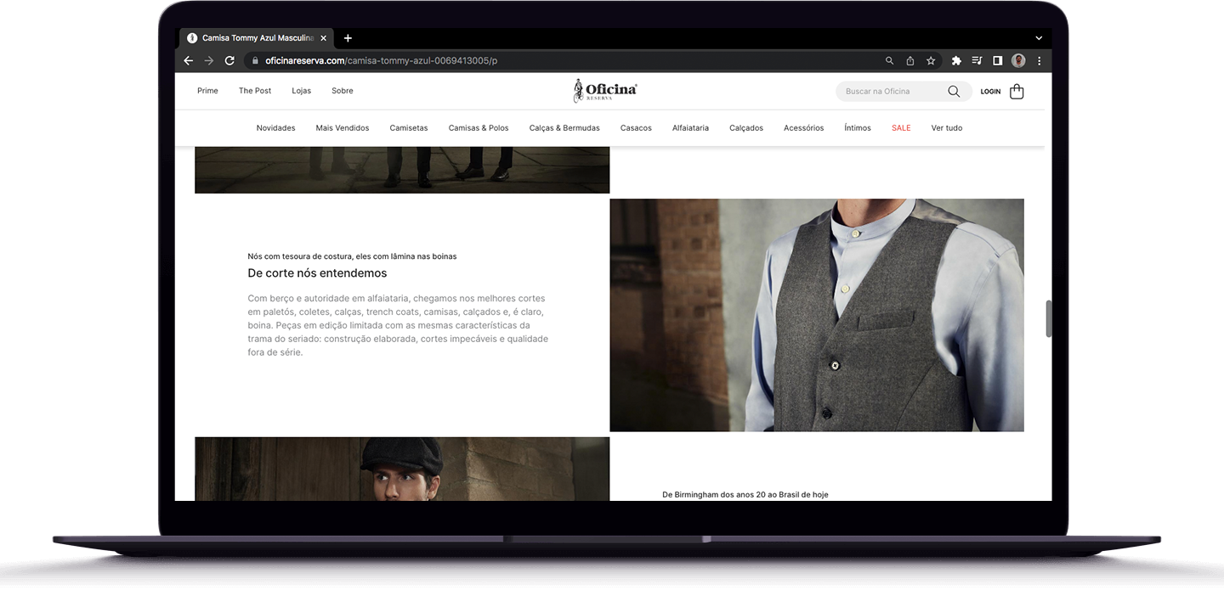Bookmark page with star icon
The image size is (1224, 590).
(931, 60)
